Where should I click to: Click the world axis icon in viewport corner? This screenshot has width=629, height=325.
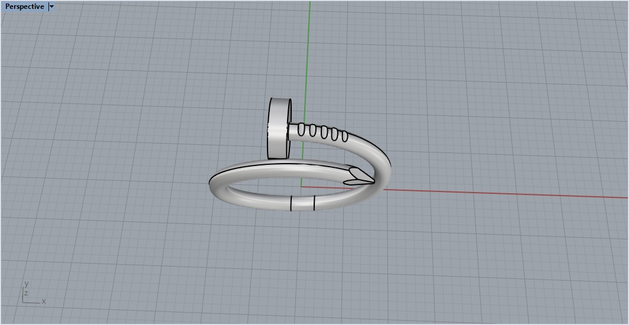coord(33,293)
